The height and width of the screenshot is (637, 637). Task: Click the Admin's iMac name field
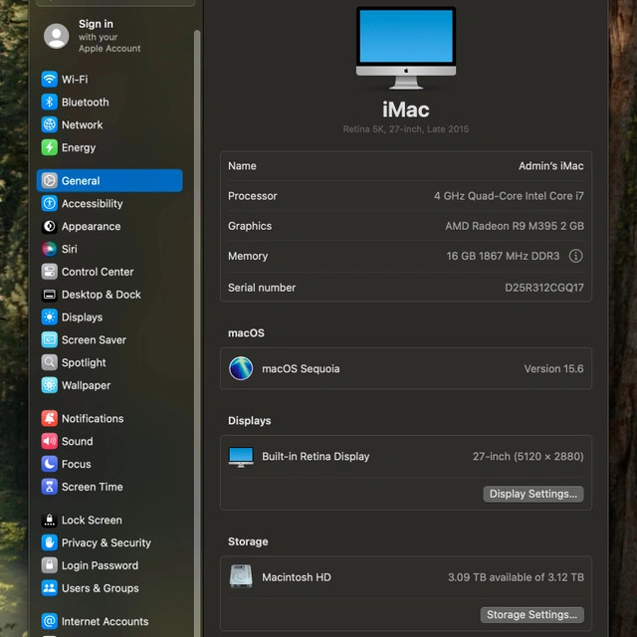(550, 166)
